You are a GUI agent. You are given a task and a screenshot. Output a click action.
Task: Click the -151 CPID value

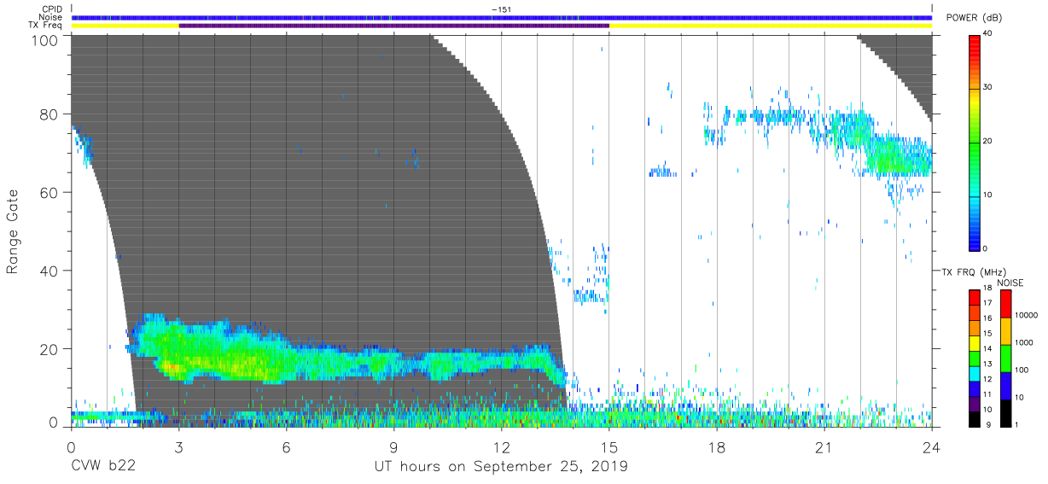coord(502,9)
